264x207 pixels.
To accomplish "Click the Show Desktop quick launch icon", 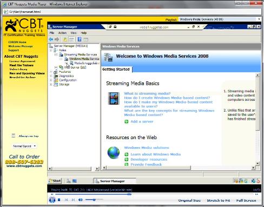I will [75, 181].
